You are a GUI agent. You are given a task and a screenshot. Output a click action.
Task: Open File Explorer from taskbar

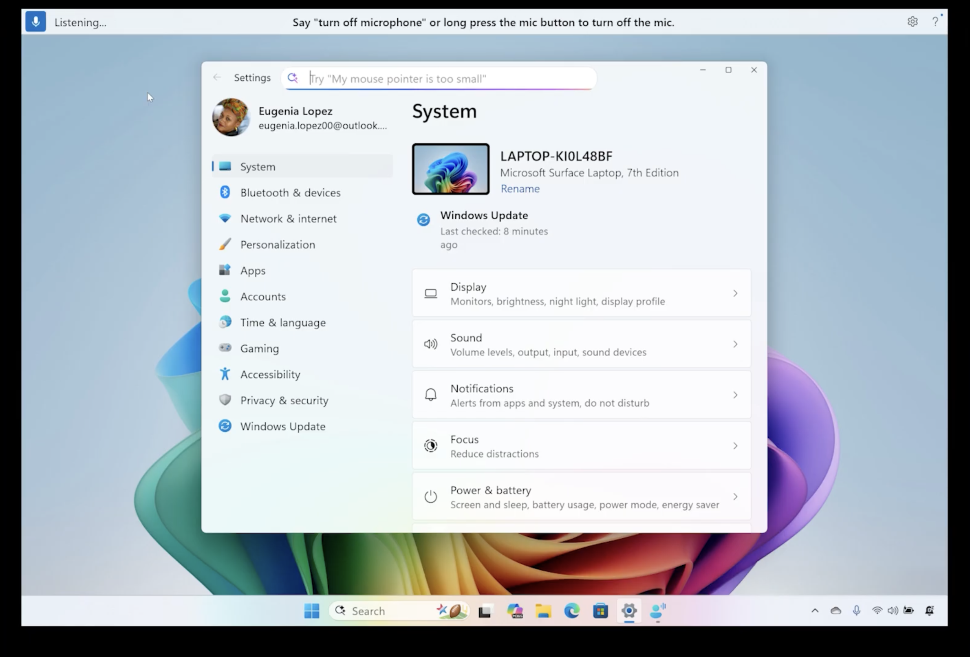pos(543,611)
